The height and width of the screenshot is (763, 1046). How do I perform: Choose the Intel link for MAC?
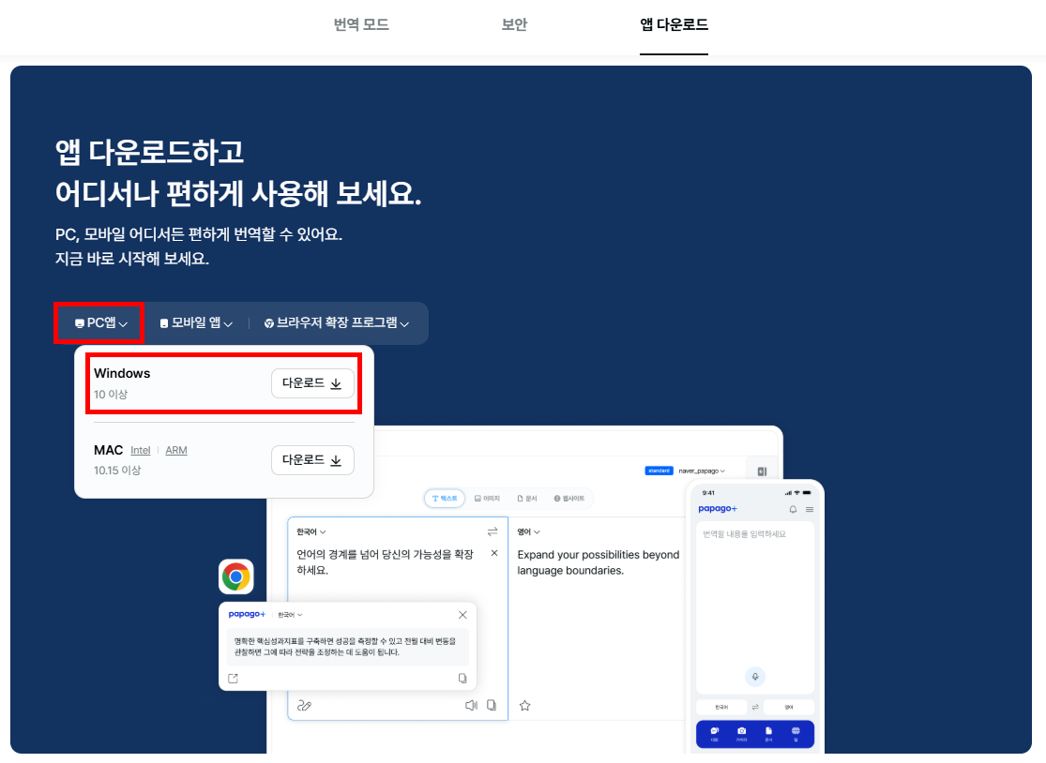[x=140, y=451]
